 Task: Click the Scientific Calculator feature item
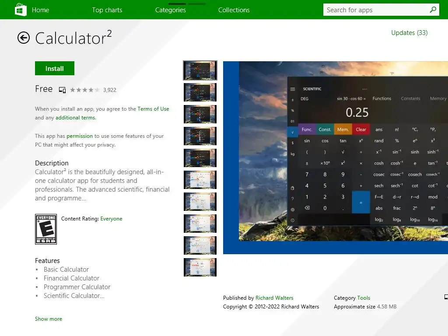[74, 296]
